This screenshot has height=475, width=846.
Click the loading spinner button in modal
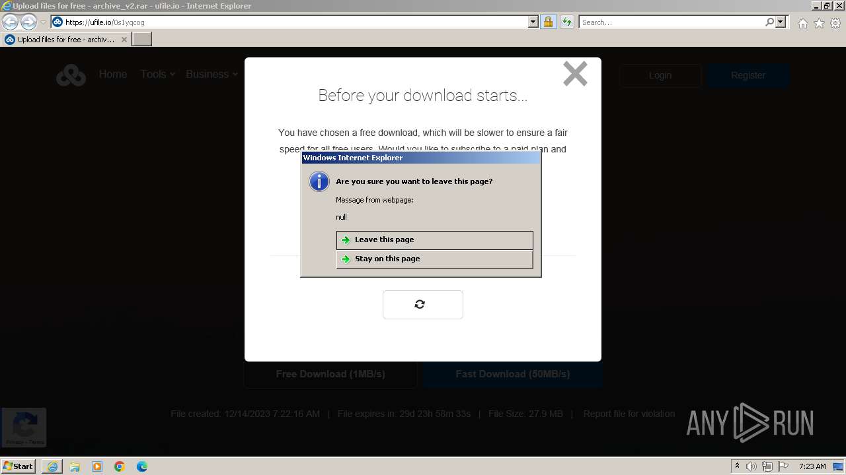[423, 304]
